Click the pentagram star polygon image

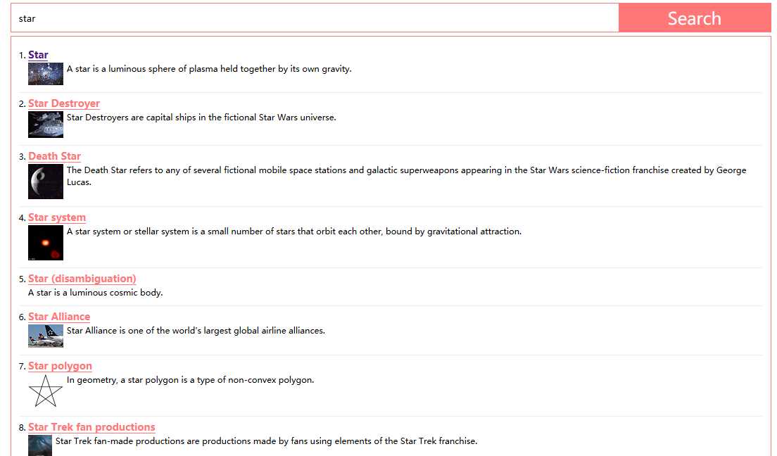(x=46, y=391)
